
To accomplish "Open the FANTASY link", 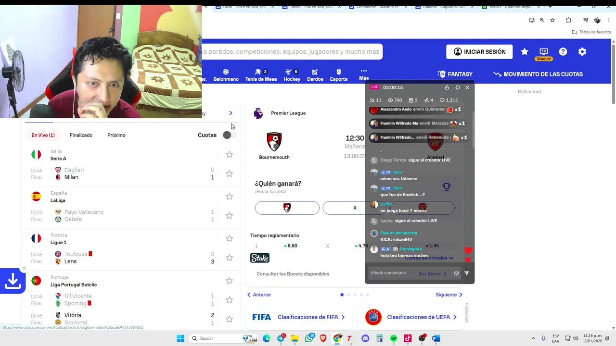I will (x=455, y=74).
